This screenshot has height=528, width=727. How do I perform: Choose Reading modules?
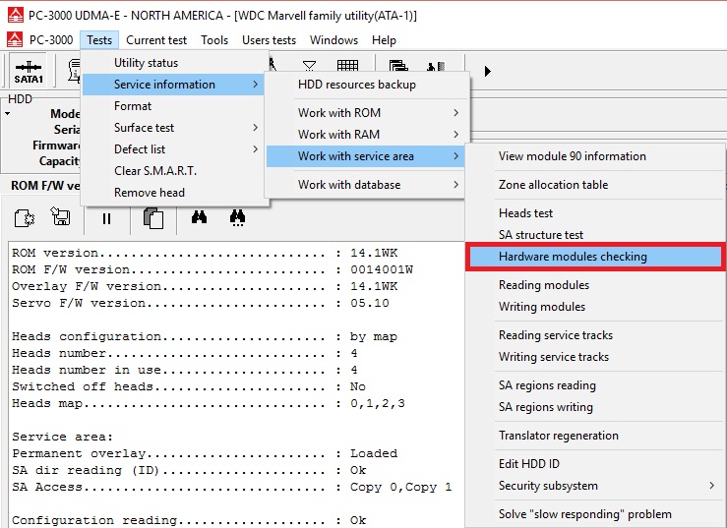[x=595, y=284]
